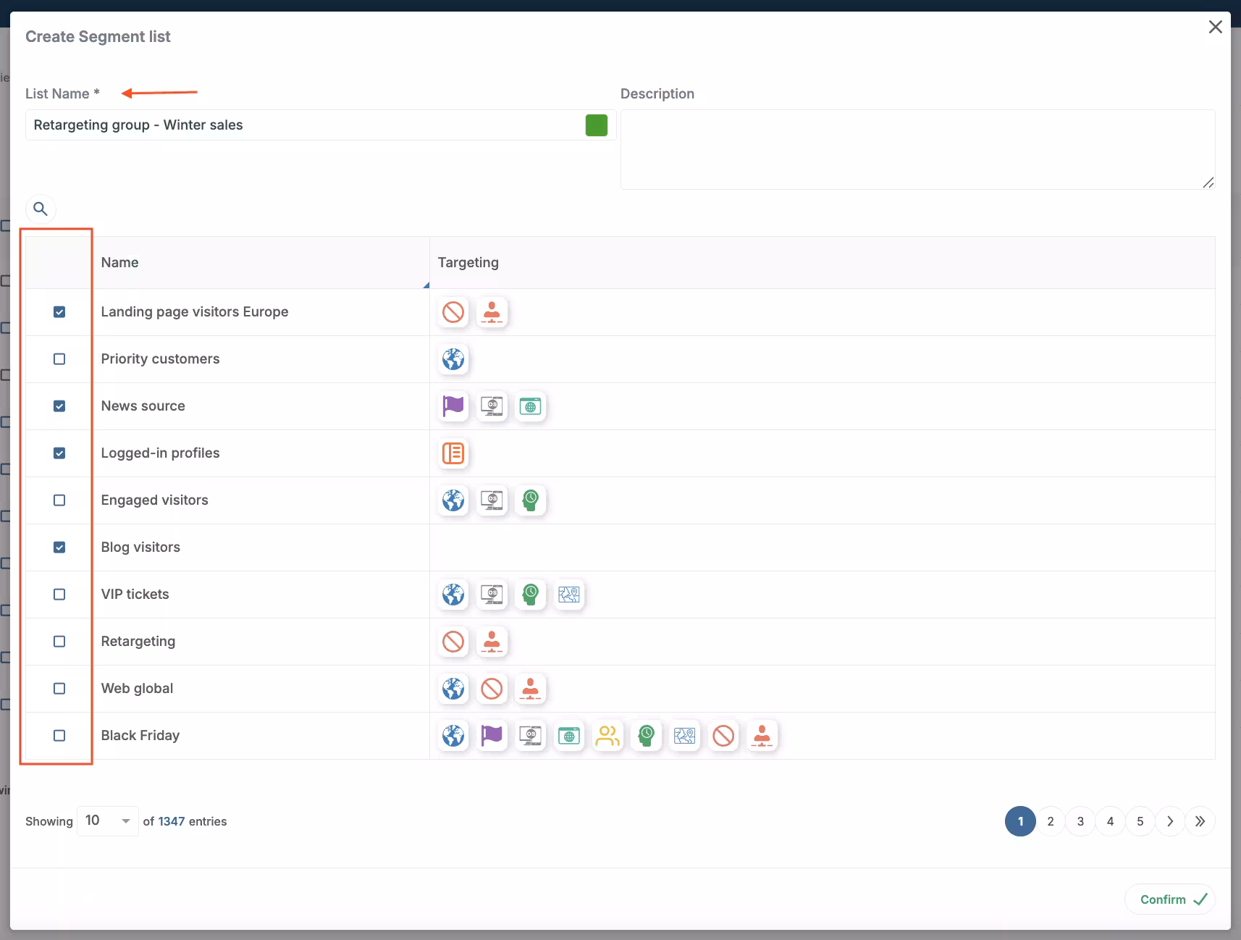Open page 3 of the segment list

point(1080,821)
